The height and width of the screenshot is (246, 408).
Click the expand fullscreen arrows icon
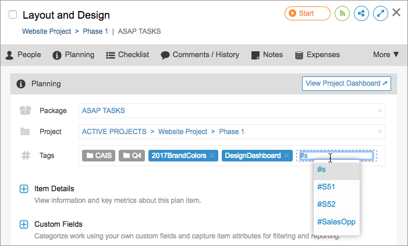(381, 13)
